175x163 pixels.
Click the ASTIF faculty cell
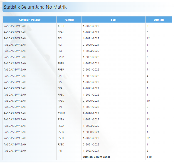click(61, 26)
